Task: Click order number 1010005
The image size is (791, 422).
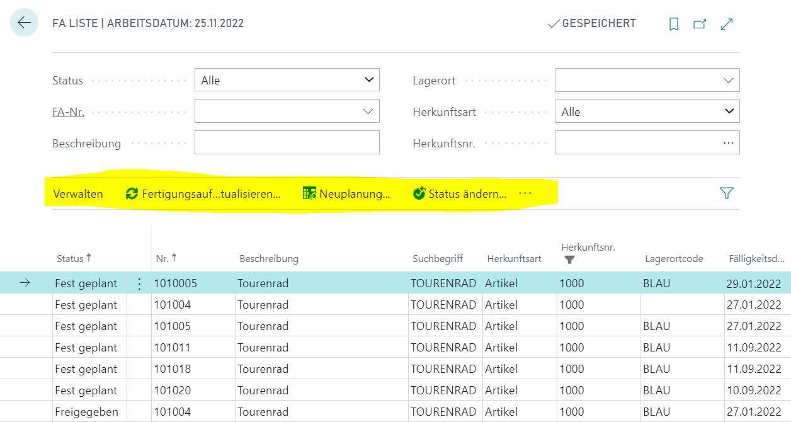Action: (x=176, y=283)
